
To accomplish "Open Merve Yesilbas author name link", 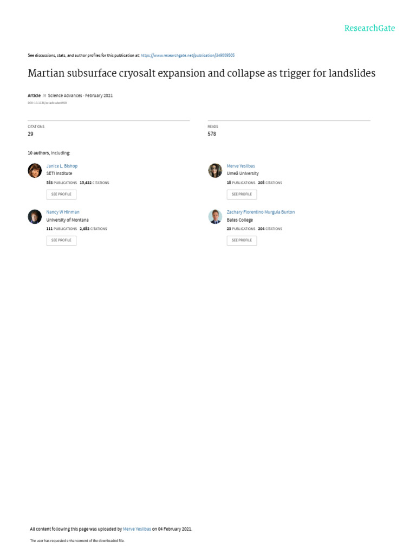I will (x=240, y=166).
